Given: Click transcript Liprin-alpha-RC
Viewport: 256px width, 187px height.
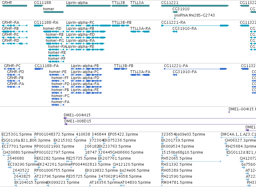Looking at the screenshot, I should 89,26.
